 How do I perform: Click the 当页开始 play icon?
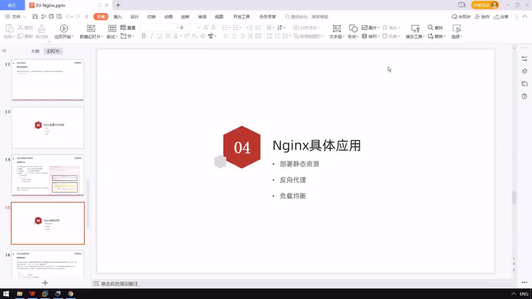point(64,28)
